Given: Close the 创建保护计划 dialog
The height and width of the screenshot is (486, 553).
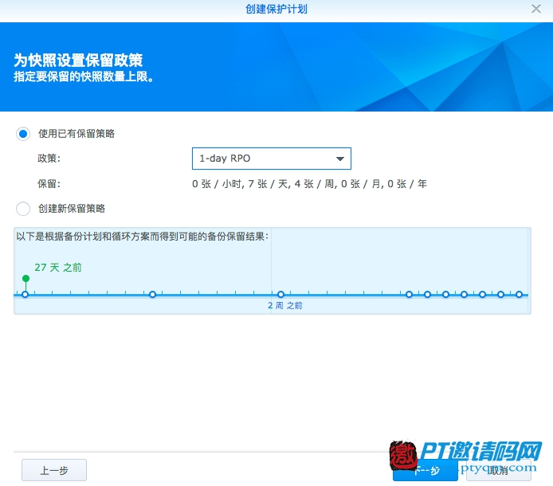Looking at the screenshot, I should click(536, 9).
